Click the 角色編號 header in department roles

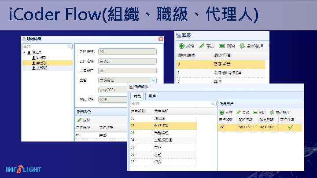[x=83, y=127]
